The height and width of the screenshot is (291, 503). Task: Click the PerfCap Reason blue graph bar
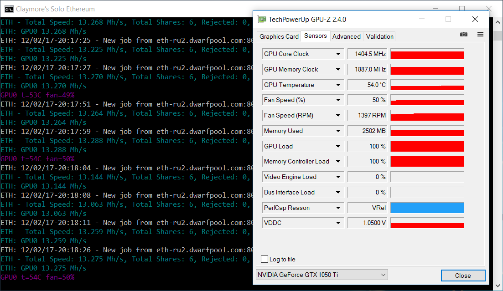(x=427, y=208)
